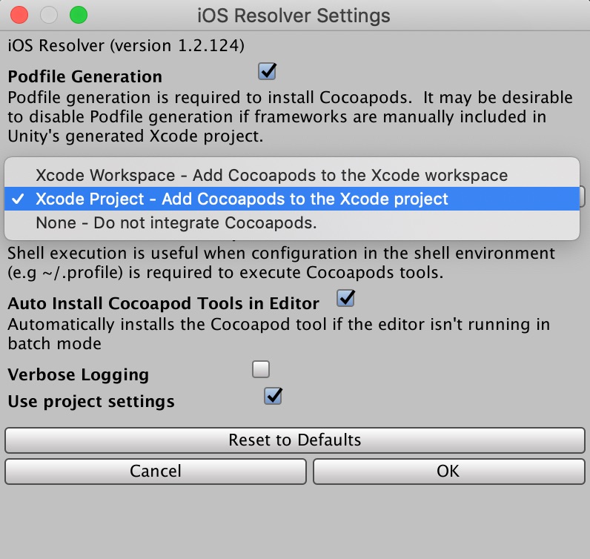Select the Xcode Workspace integration option

tap(271, 176)
